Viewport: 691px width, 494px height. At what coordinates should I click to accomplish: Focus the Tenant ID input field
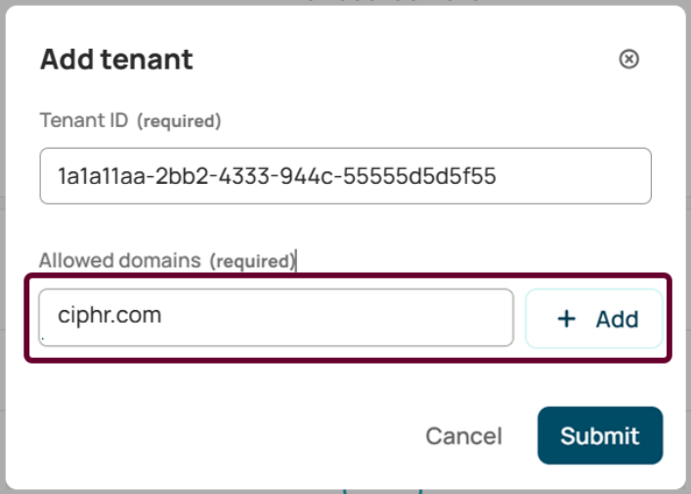coord(345,176)
